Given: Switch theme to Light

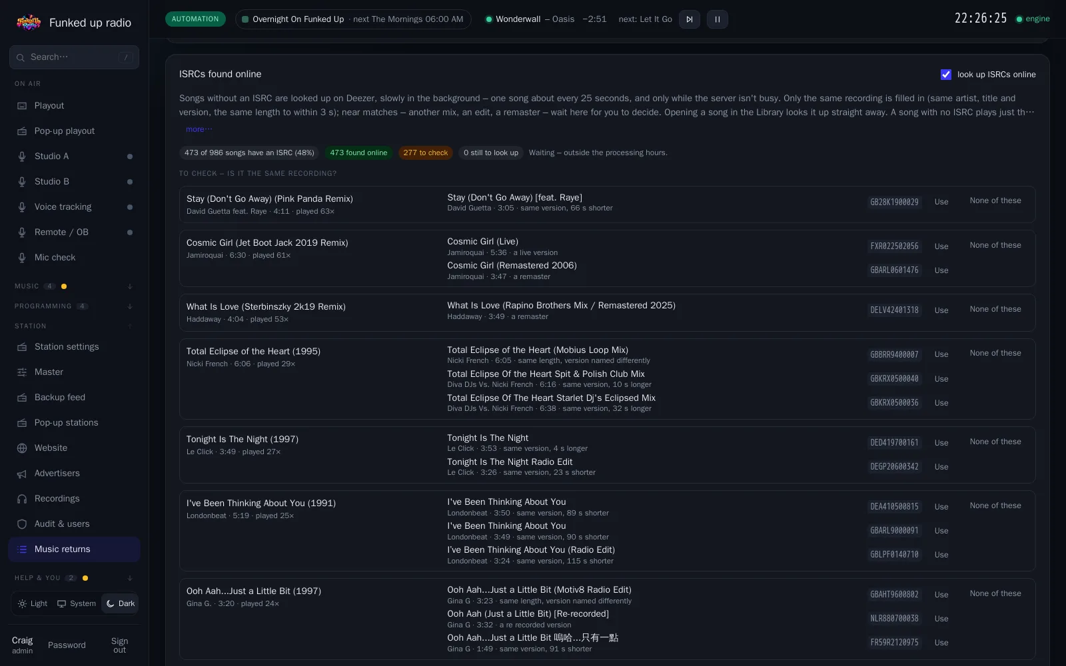Looking at the screenshot, I should [x=33, y=604].
